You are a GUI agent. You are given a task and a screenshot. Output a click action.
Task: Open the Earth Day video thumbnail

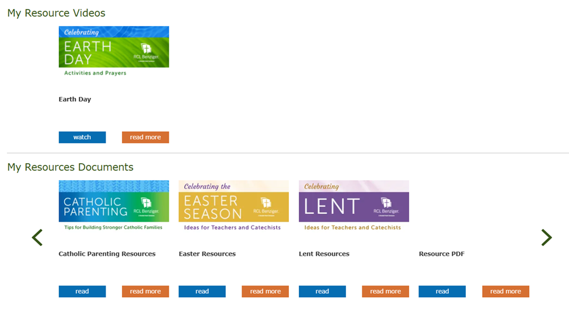pyautogui.click(x=114, y=51)
